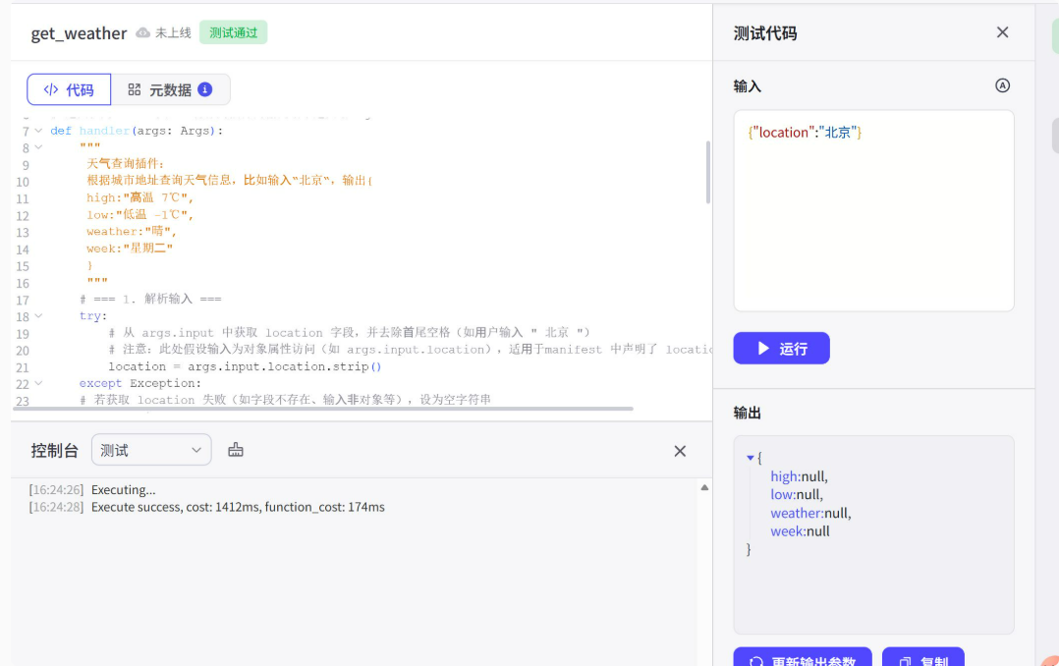Click the cloud icon beside 未上线

142,32
